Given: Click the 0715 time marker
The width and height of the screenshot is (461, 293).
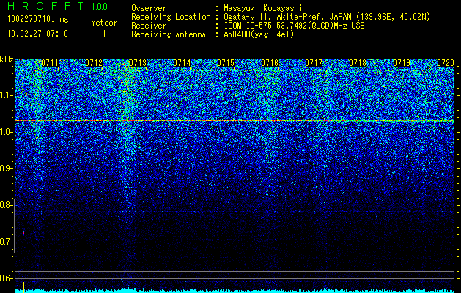Looking at the screenshot, I should (x=226, y=63).
